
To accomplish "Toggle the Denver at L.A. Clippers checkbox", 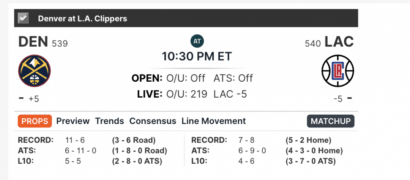I will click(23, 18).
